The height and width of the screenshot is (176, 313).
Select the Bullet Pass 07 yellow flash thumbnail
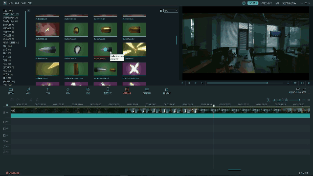click(134, 49)
